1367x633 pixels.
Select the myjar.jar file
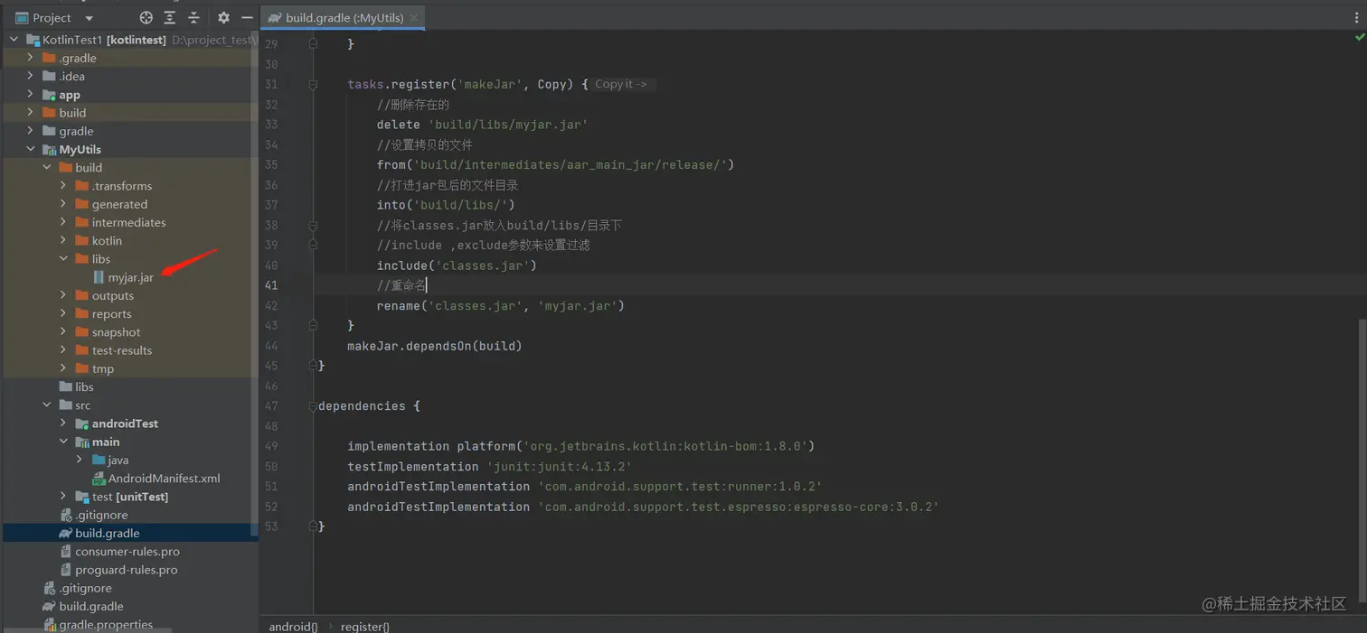pos(131,277)
